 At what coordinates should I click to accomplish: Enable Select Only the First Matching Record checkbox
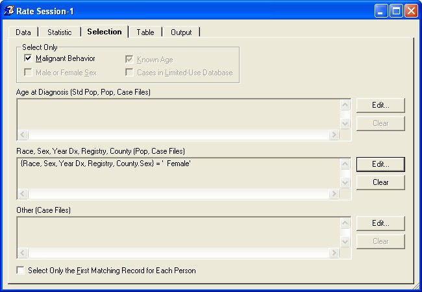pyautogui.click(x=21, y=271)
